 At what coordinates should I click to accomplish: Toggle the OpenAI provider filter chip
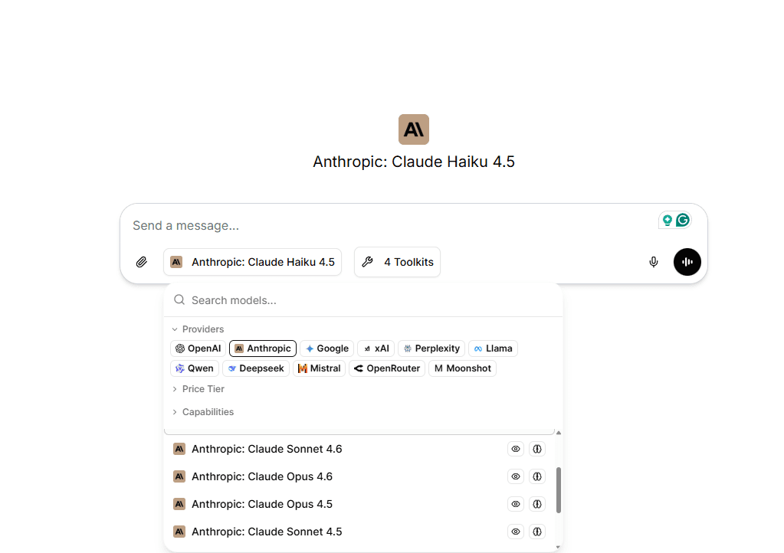pyautogui.click(x=198, y=348)
